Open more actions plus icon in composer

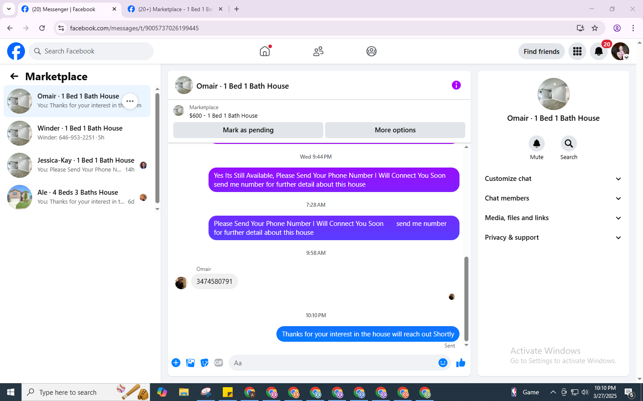pyautogui.click(x=176, y=363)
